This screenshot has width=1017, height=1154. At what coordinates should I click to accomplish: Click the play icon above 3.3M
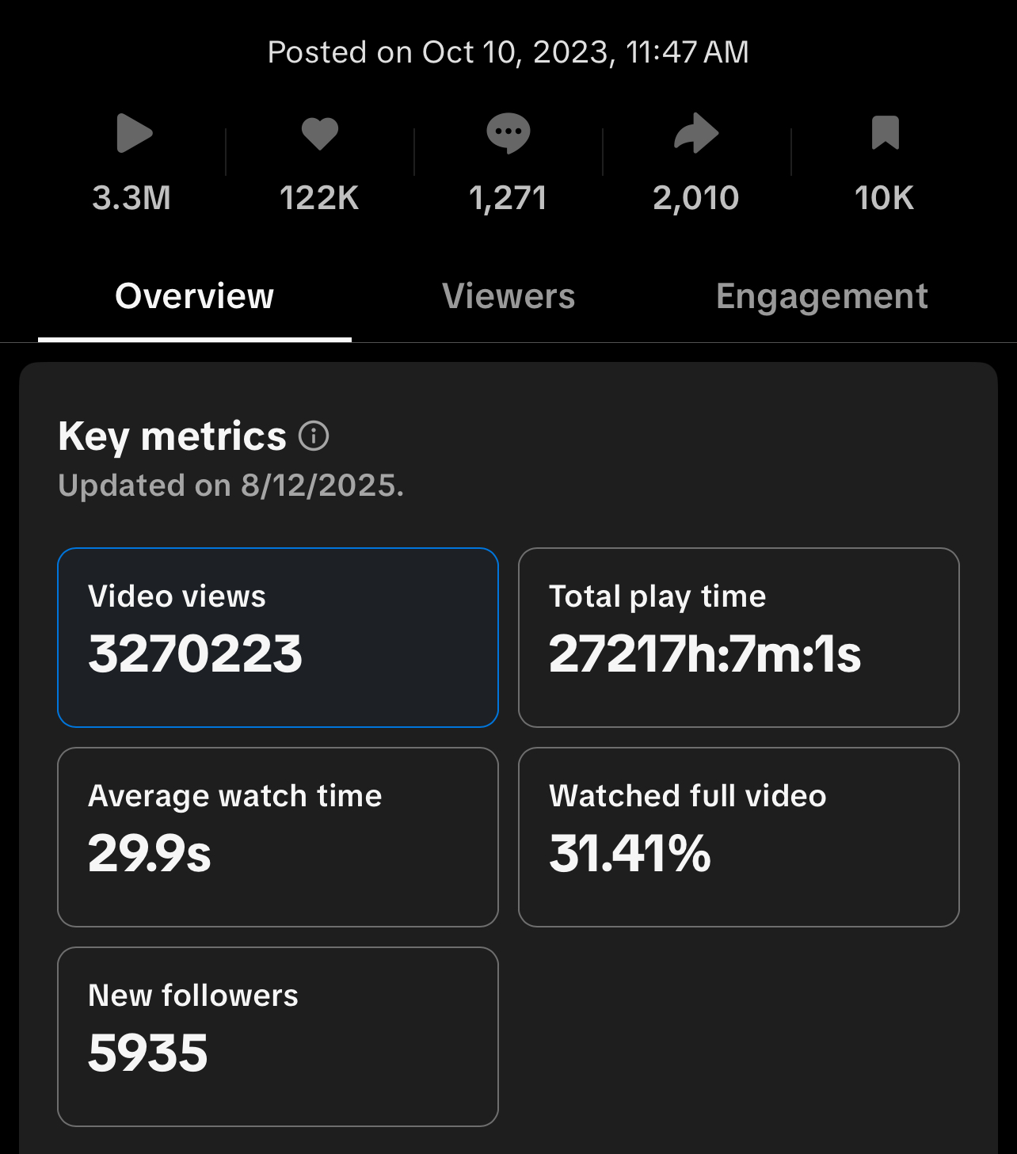click(x=133, y=133)
